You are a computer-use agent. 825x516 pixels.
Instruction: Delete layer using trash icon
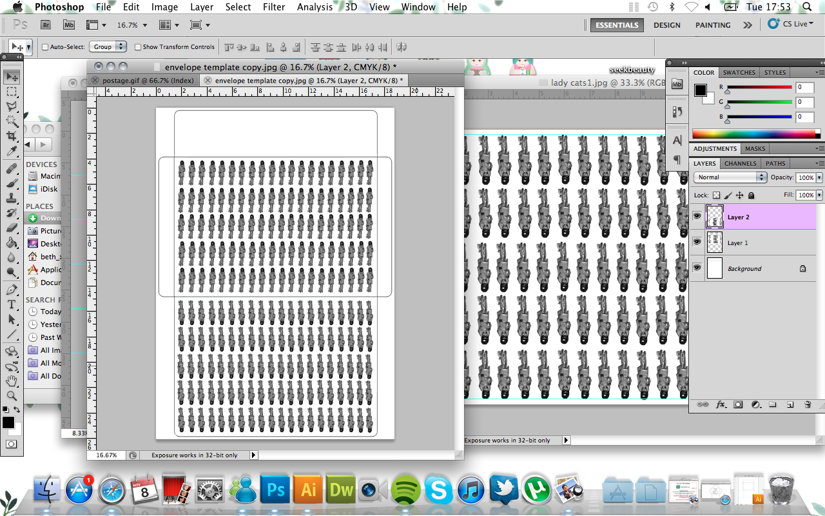tap(808, 404)
